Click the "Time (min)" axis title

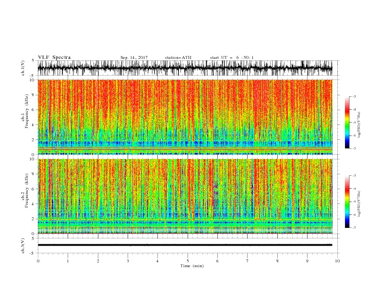[192, 266]
